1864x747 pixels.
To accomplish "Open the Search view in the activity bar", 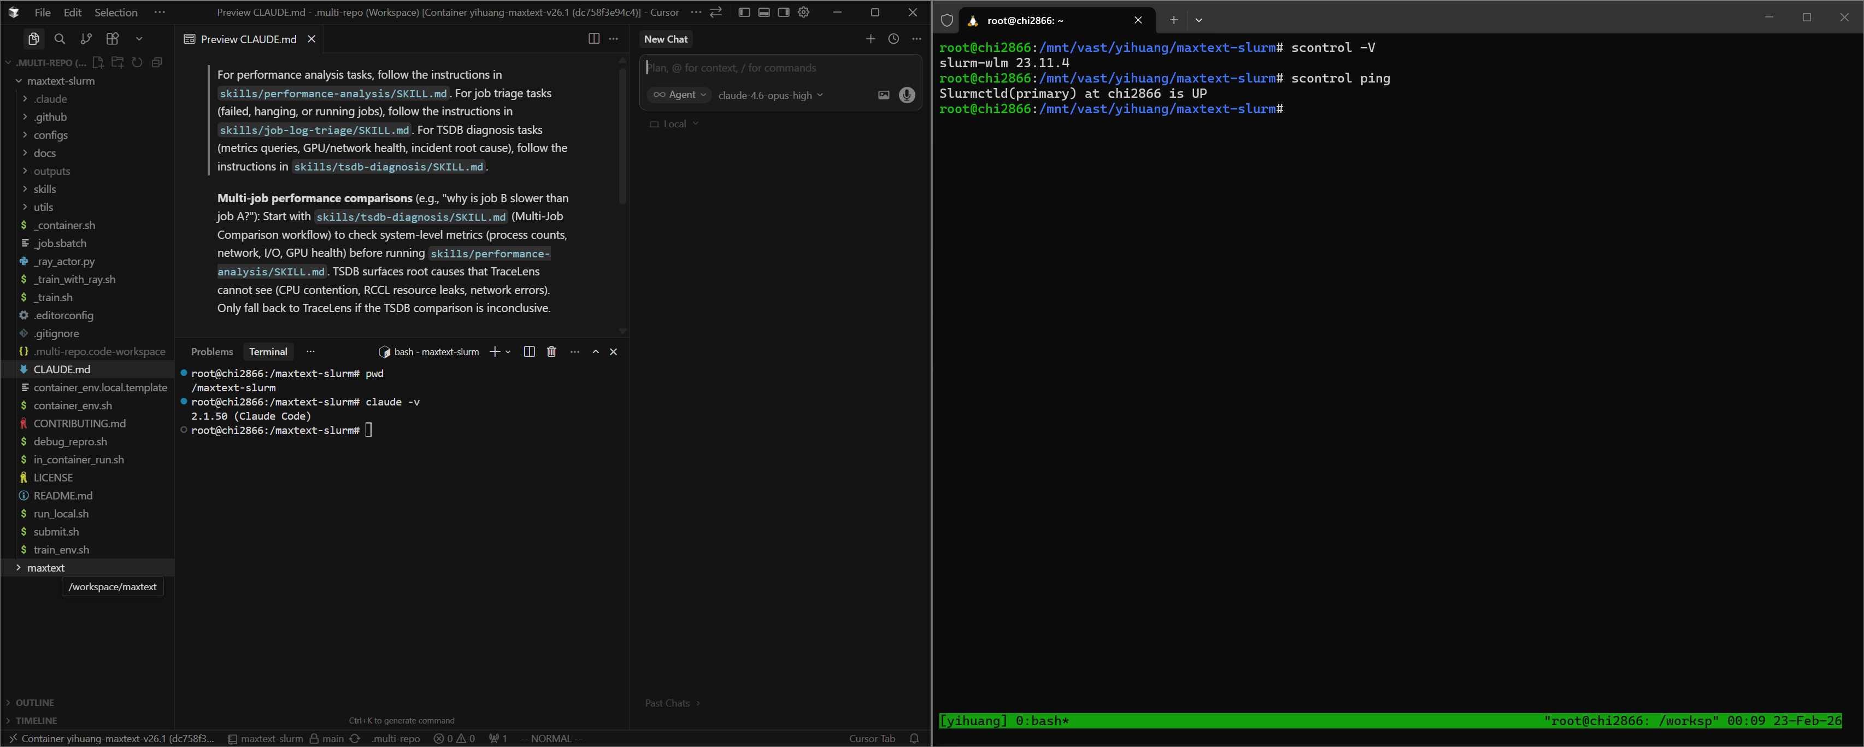I will coord(60,38).
